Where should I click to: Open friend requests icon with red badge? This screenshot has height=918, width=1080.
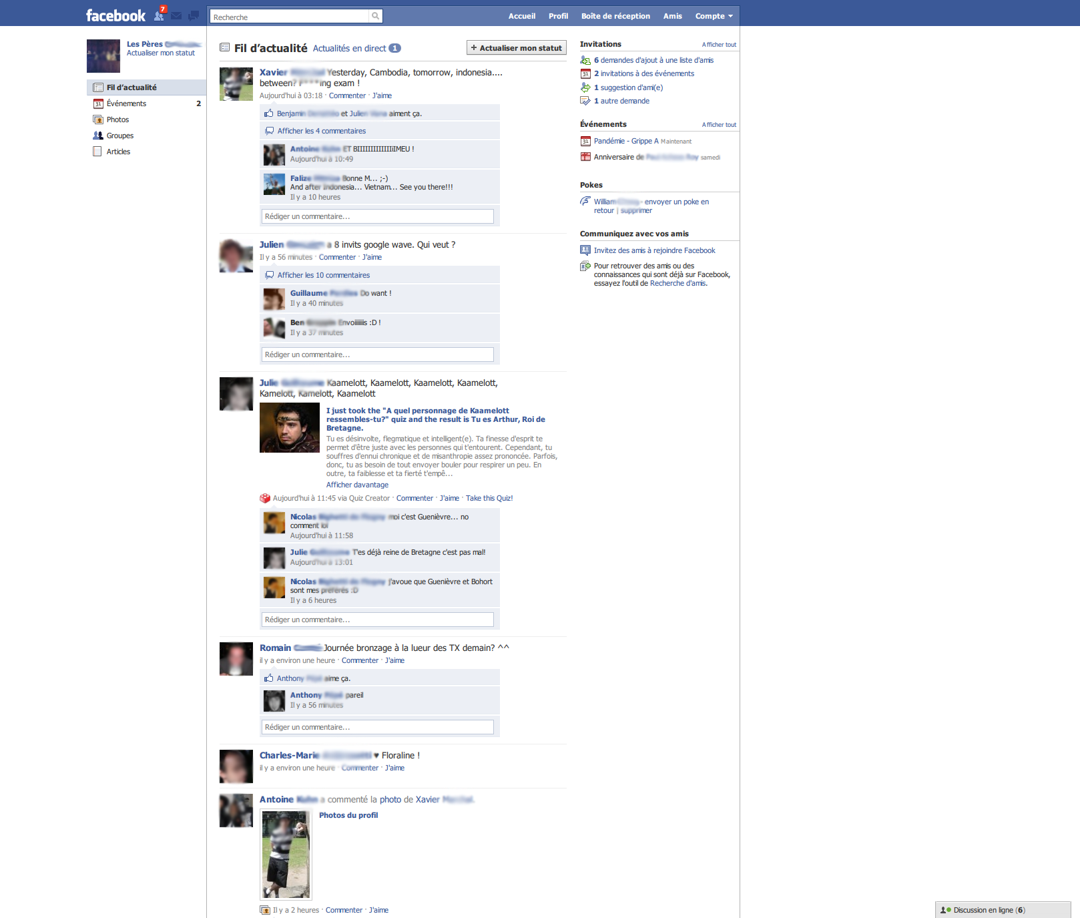(x=160, y=15)
